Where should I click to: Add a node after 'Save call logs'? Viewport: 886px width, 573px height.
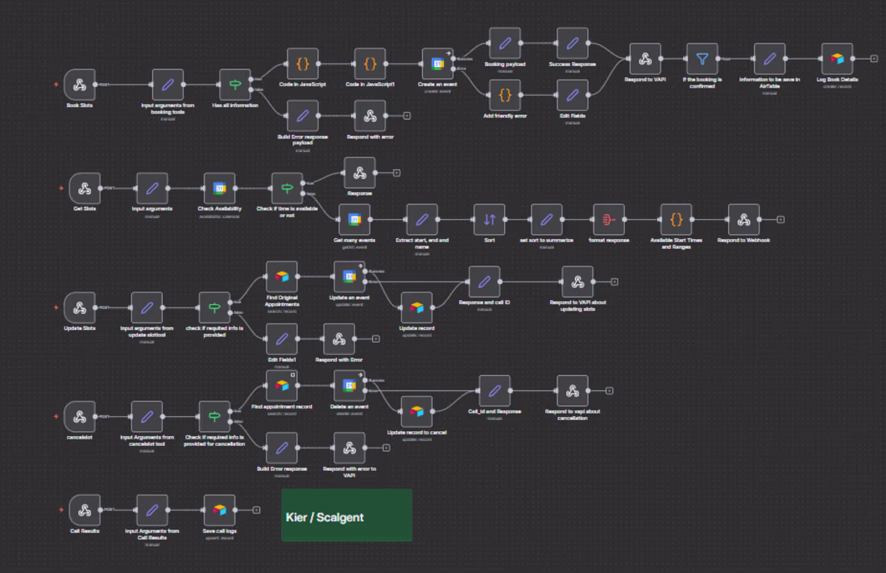click(256, 509)
